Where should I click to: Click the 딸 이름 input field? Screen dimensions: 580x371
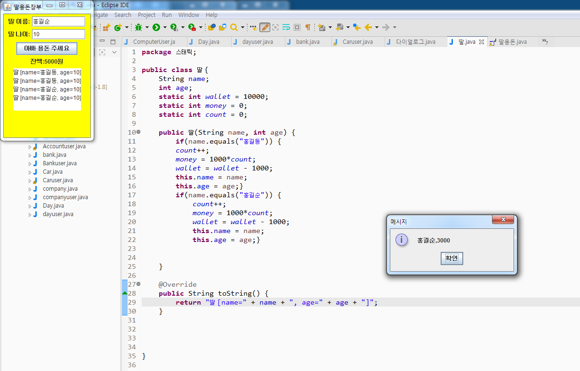pyautogui.click(x=58, y=22)
